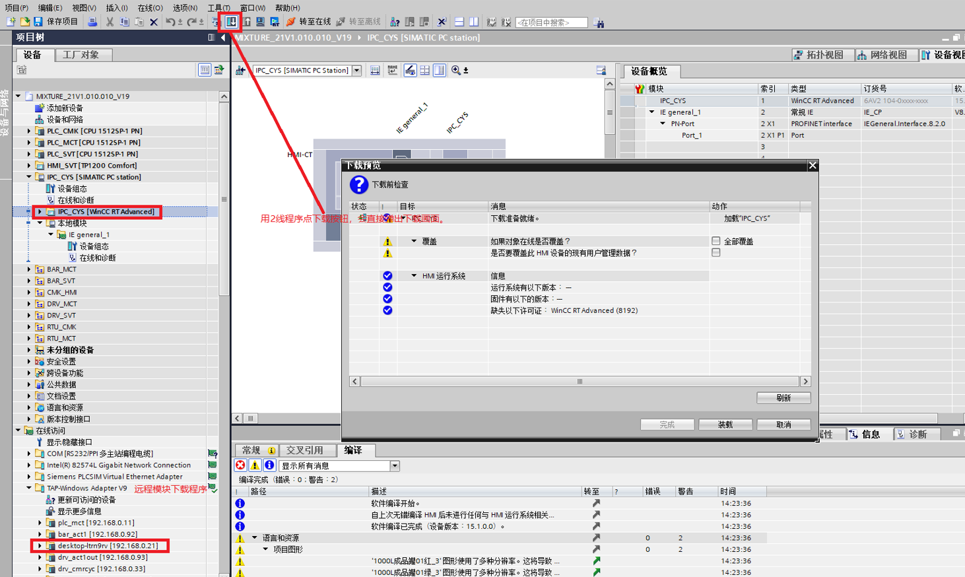The width and height of the screenshot is (965, 577).
Task: Click the Split editor horizontally icon
Action: pyautogui.click(x=459, y=22)
